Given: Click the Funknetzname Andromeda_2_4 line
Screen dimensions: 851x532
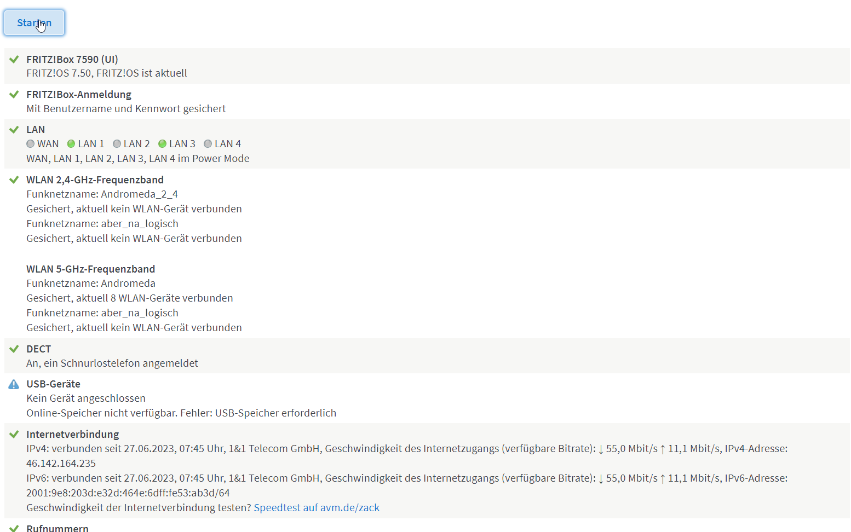Looking at the screenshot, I should [102, 194].
